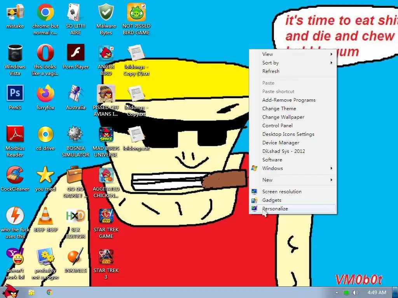Open Control Panel from context menu
The width and height of the screenshot is (398, 298).
click(x=293, y=125)
